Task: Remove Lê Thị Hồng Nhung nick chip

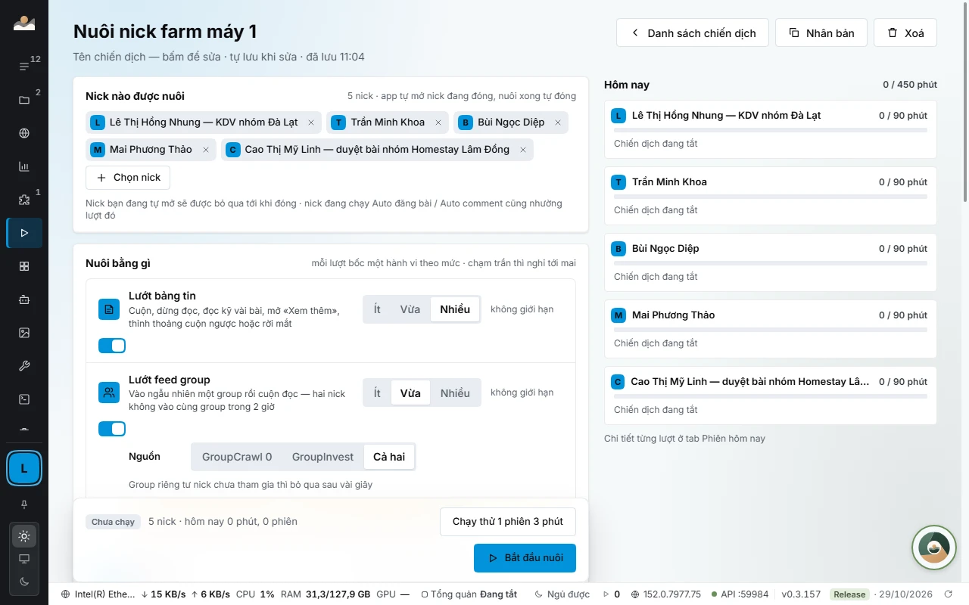Action: tap(311, 123)
